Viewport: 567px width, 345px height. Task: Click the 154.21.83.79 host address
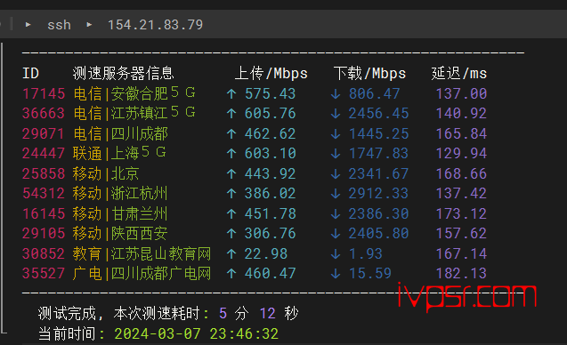coord(155,25)
